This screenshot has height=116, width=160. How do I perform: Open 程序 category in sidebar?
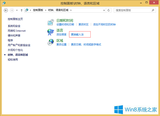10,40
